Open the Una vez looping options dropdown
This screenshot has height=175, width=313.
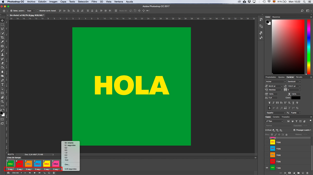[x=17, y=173]
